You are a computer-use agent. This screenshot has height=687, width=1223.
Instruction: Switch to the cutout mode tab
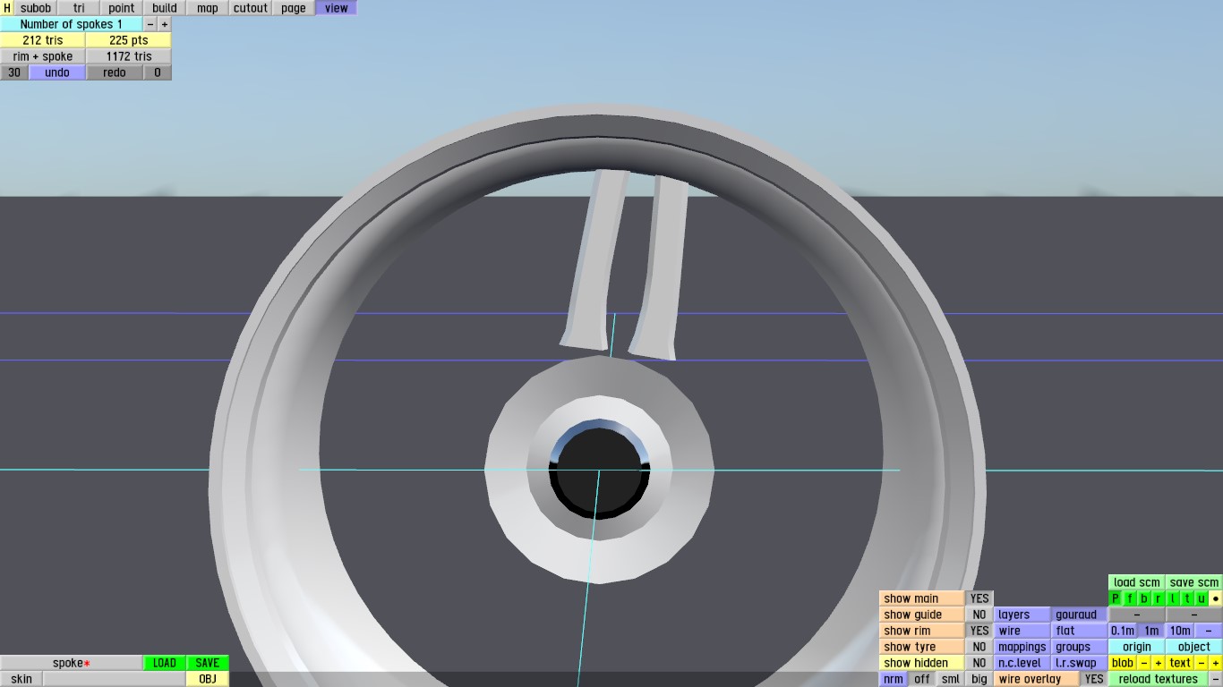pyautogui.click(x=251, y=8)
